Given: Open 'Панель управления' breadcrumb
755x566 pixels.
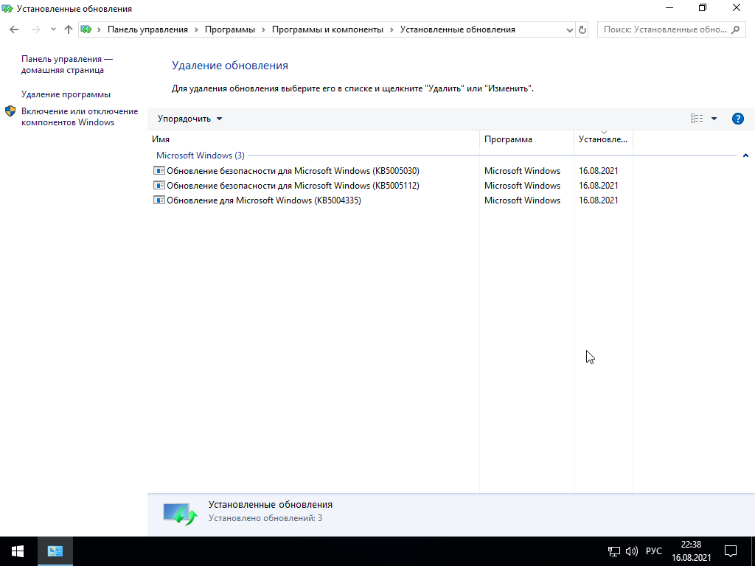Looking at the screenshot, I should [x=147, y=29].
